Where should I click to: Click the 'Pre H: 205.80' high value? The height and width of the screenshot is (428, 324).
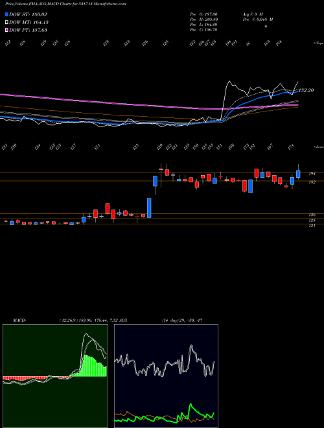[x=203, y=19]
